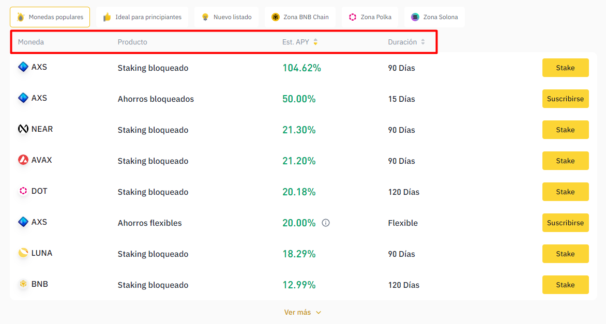Click the fire icon on Monedas populares
Image resolution: width=606 pixels, height=324 pixels.
tap(21, 17)
